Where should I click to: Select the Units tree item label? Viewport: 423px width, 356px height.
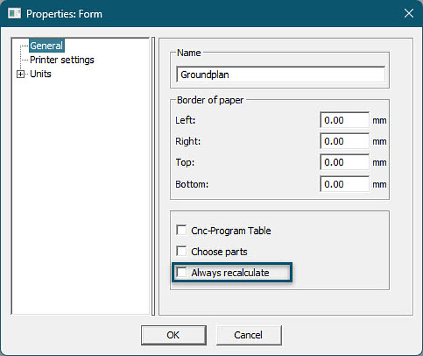click(40, 74)
